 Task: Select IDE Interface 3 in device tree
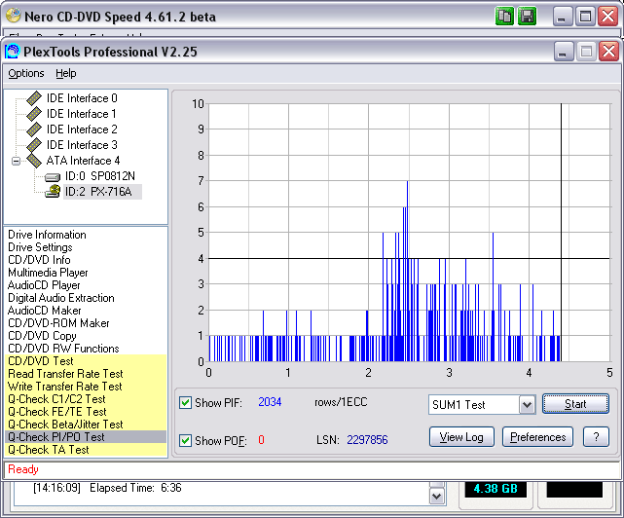82,145
